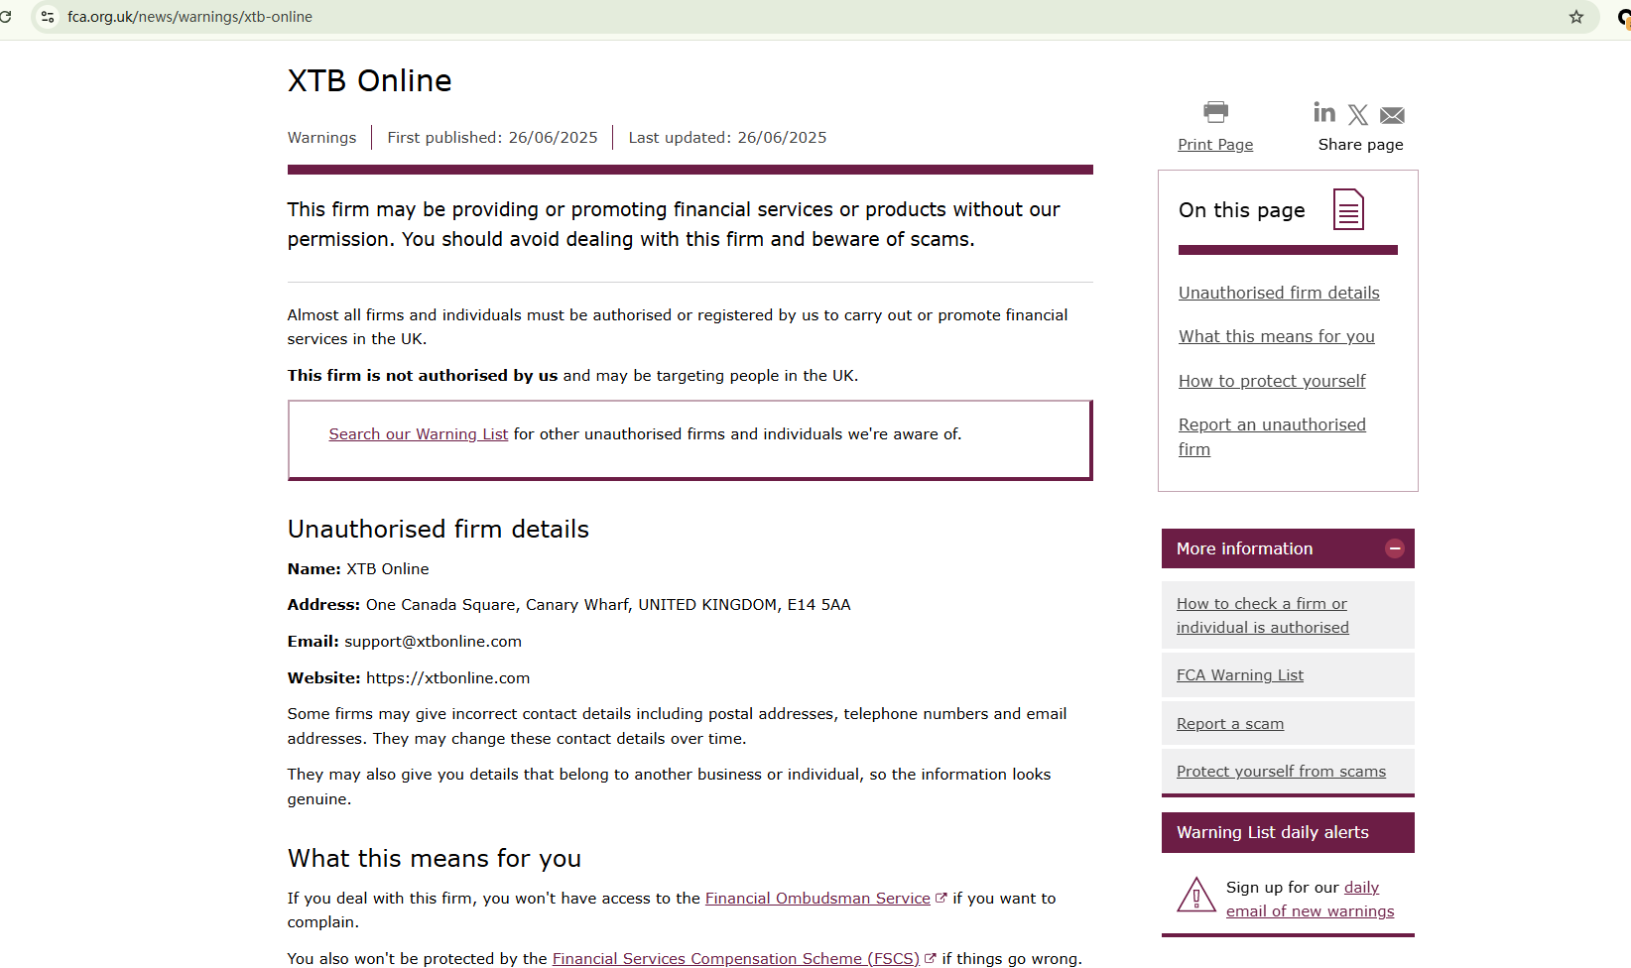This screenshot has height=968, width=1631.
Task: Collapse the More information panel
Action: (1395, 548)
